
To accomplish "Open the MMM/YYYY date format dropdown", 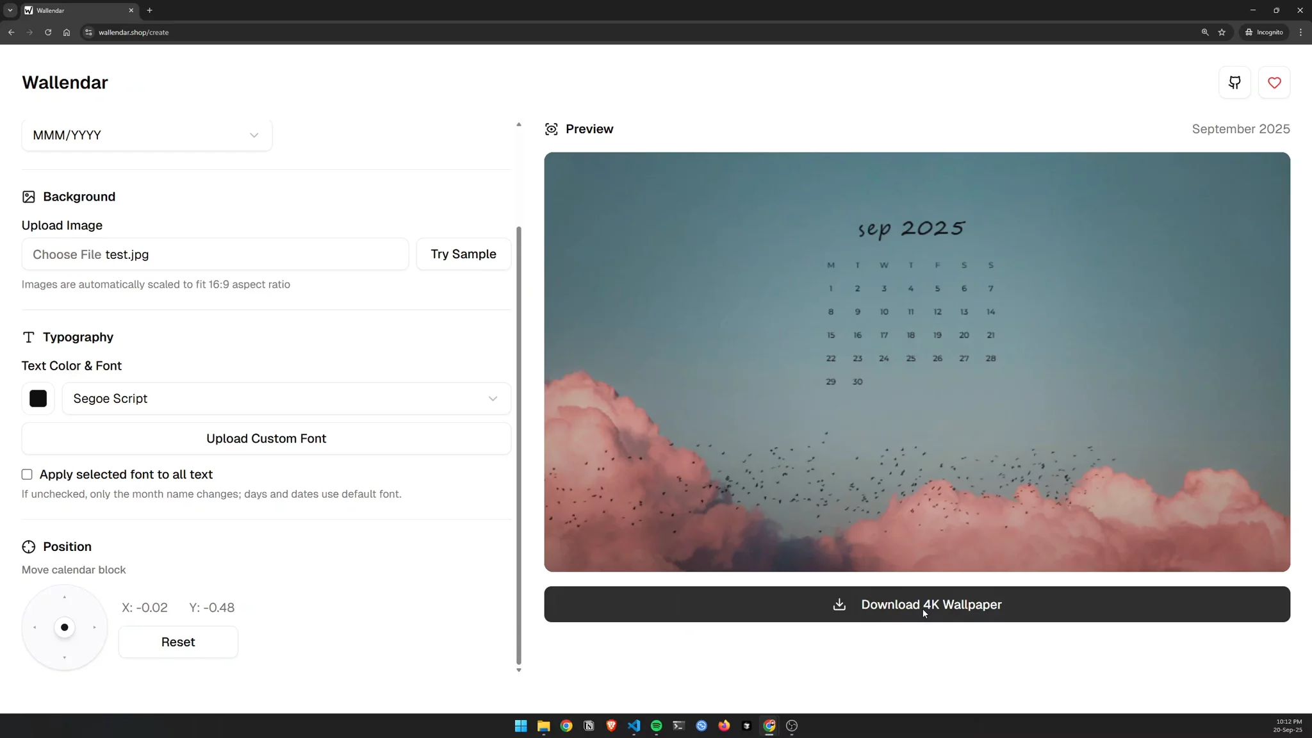I will (x=147, y=135).
